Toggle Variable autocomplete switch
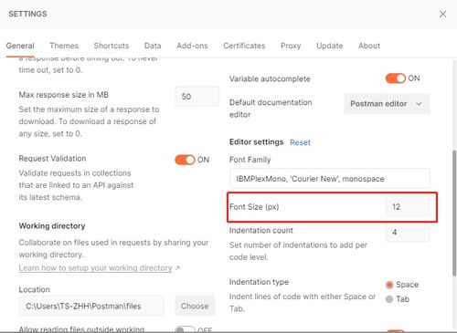Viewport: 457px width, 333px height. [x=396, y=78]
